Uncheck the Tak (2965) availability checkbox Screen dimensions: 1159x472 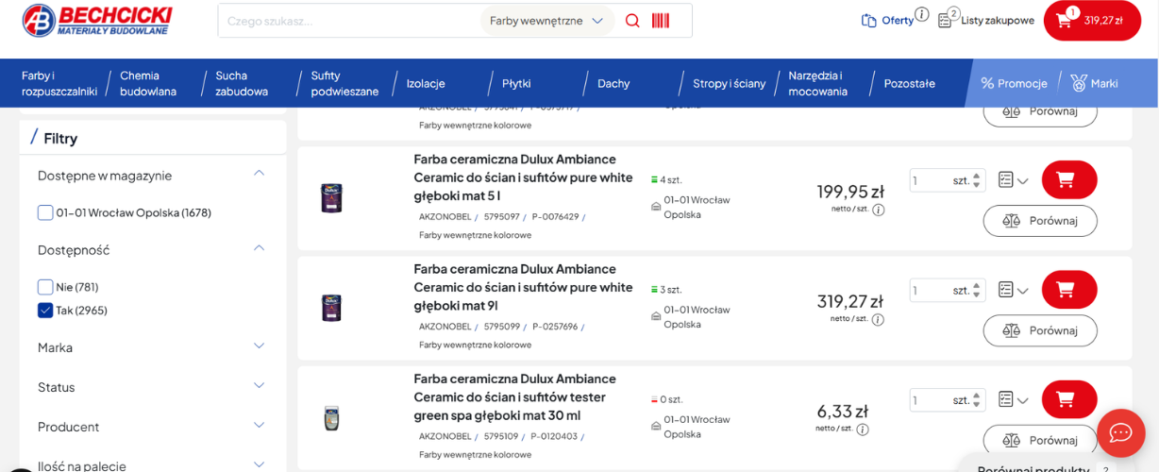pyautogui.click(x=45, y=311)
